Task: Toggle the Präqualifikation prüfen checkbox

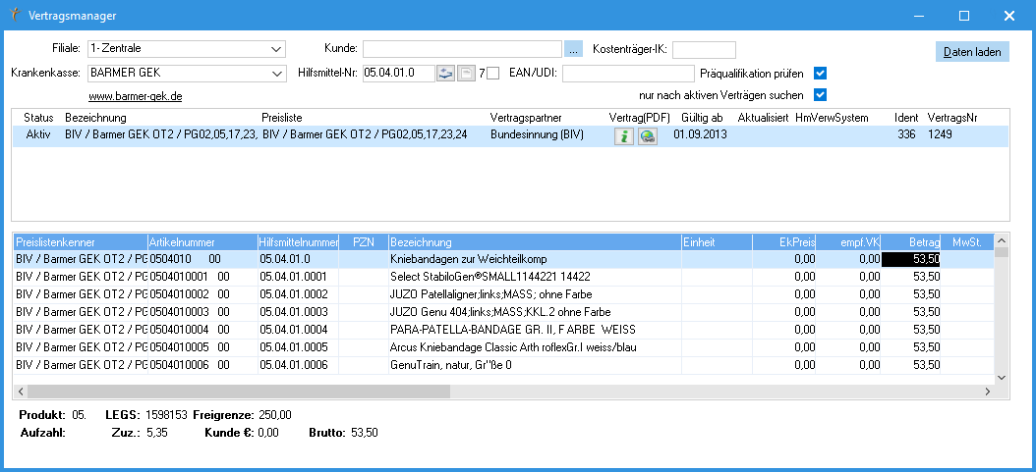Action: [x=821, y=73]
